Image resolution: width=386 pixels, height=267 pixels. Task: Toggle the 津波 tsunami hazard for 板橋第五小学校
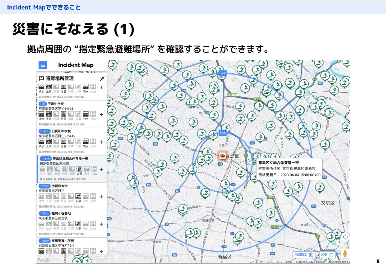click(70, 252)
